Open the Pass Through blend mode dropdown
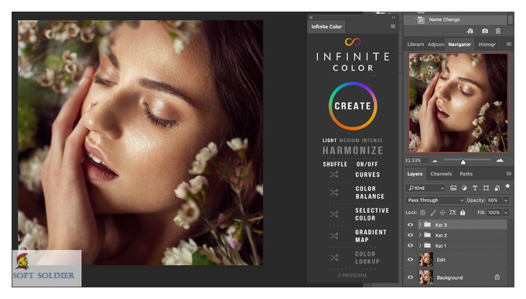Viewport: 526px width, 299px height. [435, 200]
